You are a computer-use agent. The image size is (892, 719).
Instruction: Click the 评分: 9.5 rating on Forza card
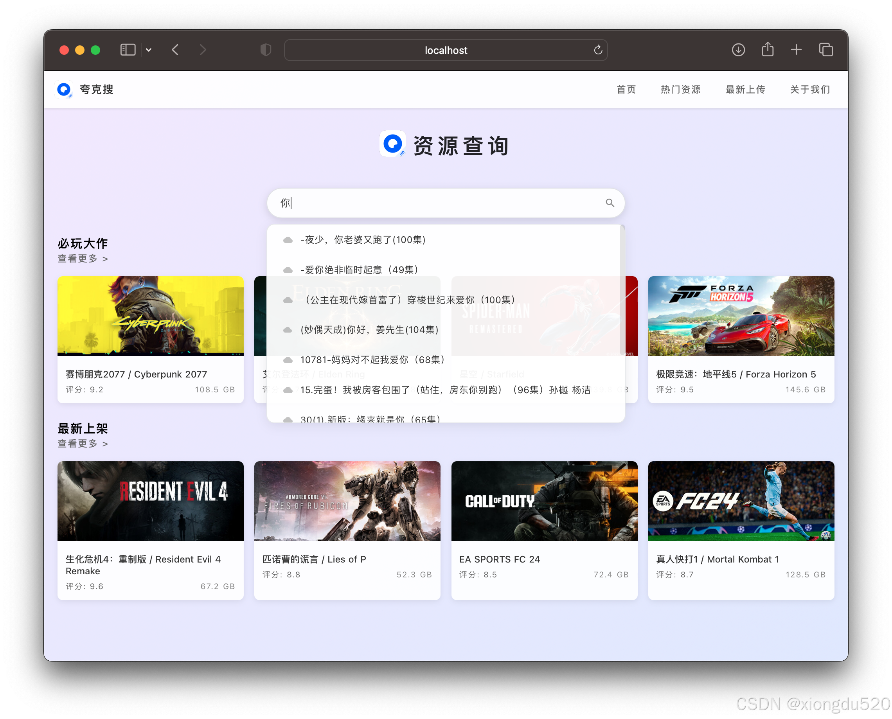click(674, 389)
